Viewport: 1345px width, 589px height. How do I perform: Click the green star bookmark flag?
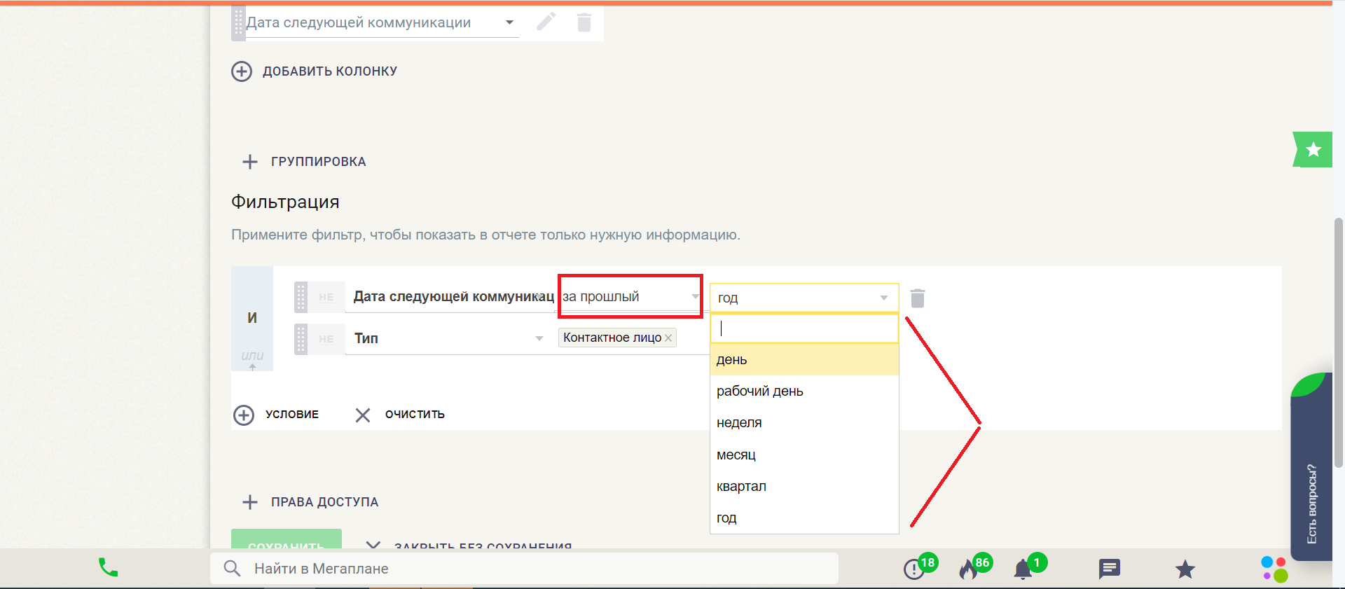coord(1313,149)
